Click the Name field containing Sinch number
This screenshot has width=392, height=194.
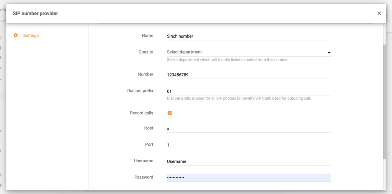point(248,36)
